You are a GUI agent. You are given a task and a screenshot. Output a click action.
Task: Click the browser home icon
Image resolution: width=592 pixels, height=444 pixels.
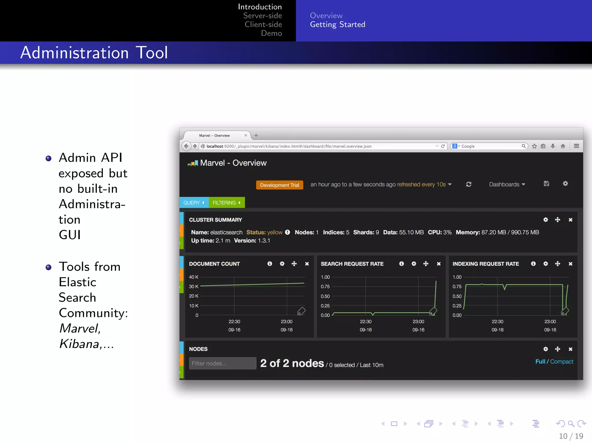click(x=563, y=146)
